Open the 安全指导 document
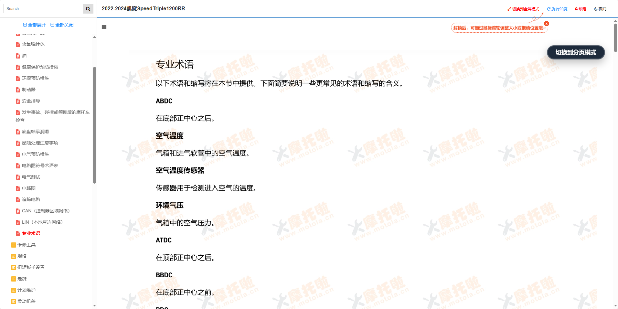 [x=31, y=101]
